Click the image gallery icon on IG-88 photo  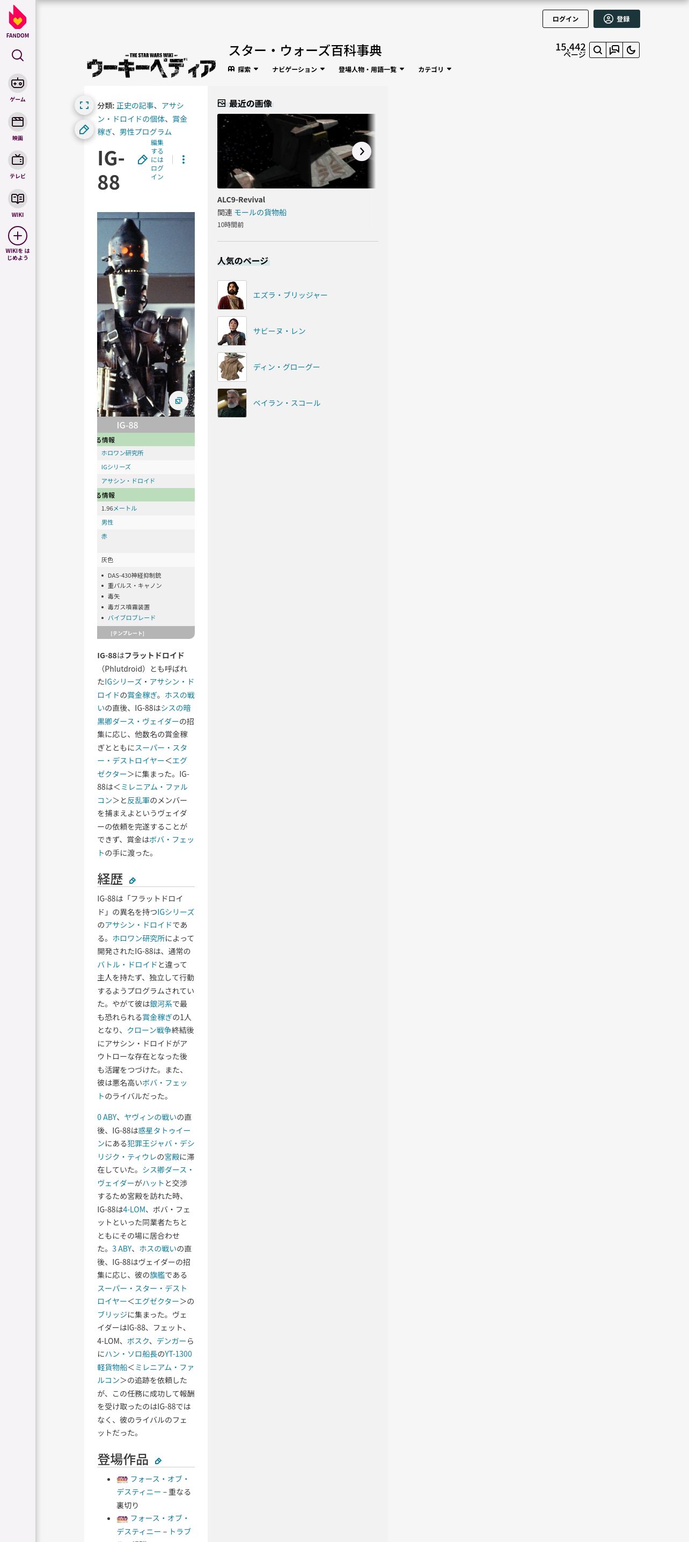(x=178, y=401)
